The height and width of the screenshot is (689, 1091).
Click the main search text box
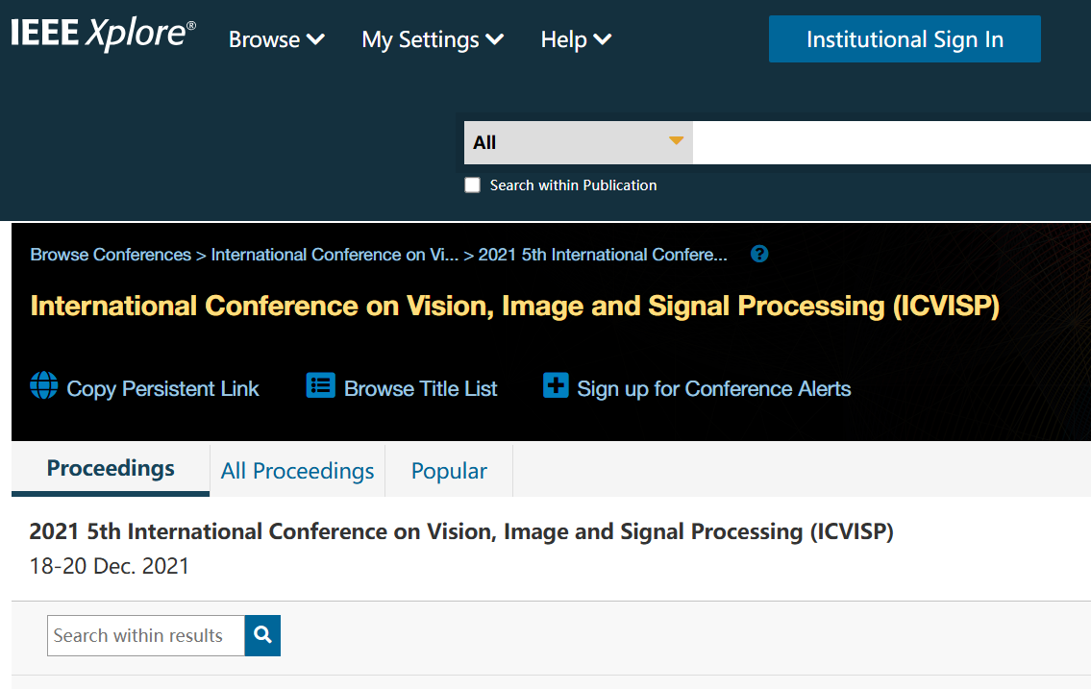pyautogui.click(x=890, y=142)
